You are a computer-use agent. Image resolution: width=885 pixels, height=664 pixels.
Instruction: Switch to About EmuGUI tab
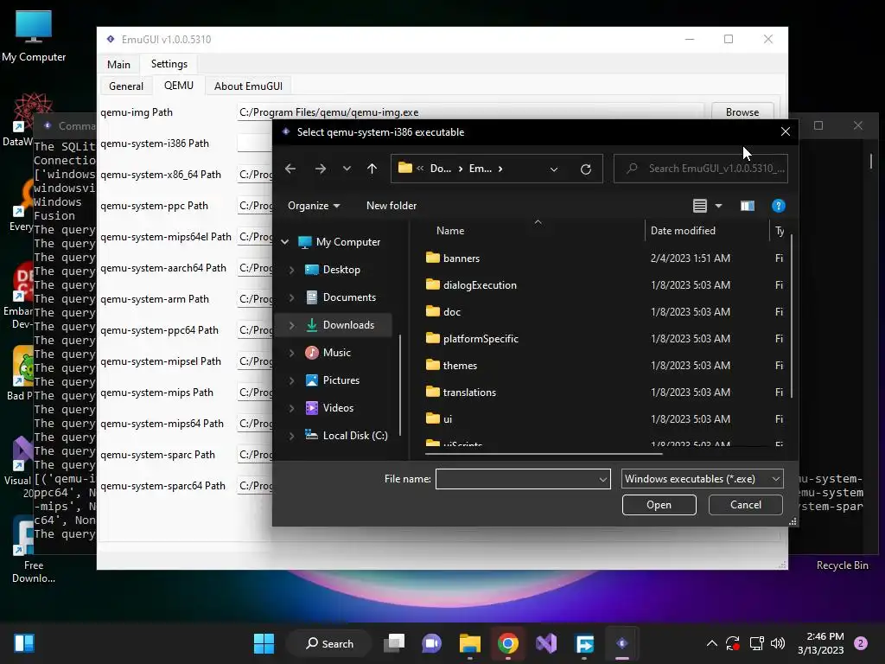[248, 86]
